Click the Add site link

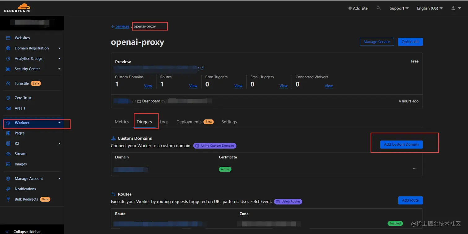coord(360,8)
